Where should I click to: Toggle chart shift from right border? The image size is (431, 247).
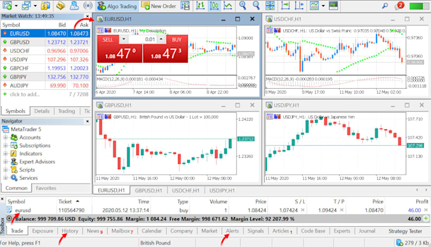coord(299,6)
